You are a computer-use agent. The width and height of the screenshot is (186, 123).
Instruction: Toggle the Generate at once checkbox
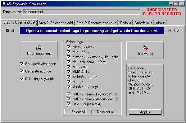[x=21, y=71]
